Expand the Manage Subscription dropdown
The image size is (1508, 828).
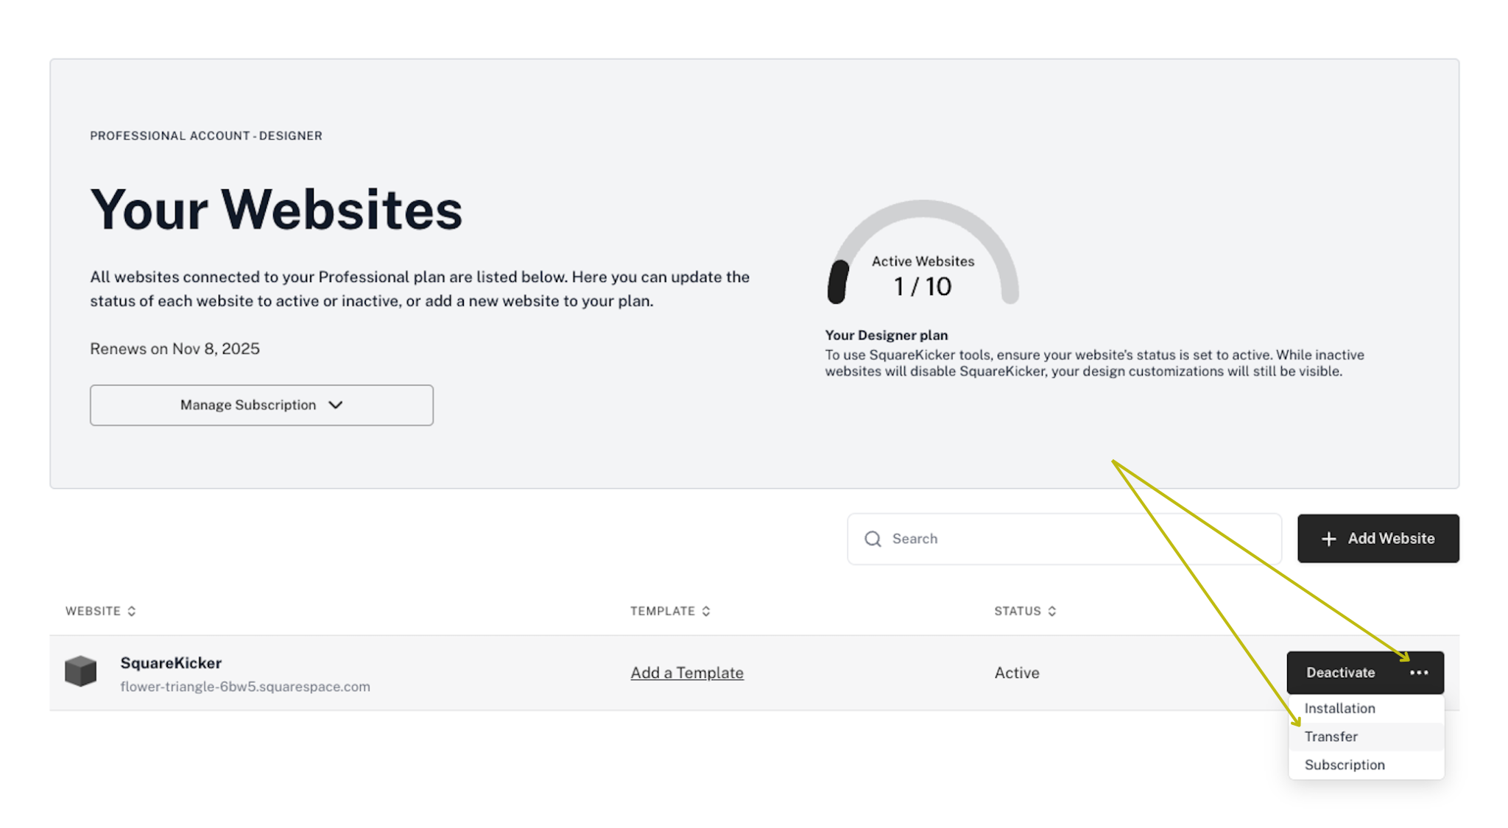260,405
